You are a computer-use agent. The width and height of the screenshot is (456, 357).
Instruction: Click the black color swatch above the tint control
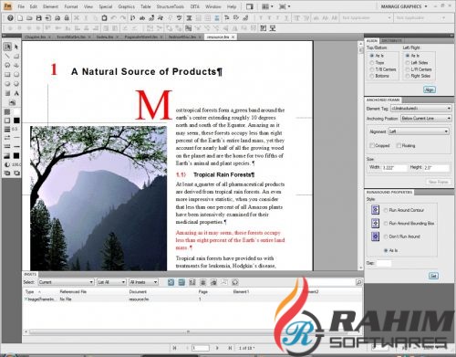pyautogui.click(x=16, y=156)
